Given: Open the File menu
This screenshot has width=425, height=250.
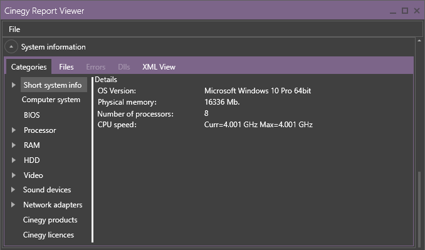Looking at the screenshot, I should click(14, 29).
